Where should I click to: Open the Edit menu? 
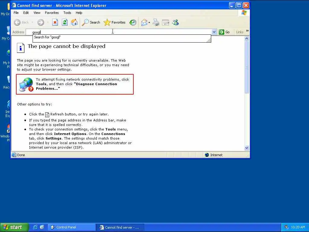[26, 13]
